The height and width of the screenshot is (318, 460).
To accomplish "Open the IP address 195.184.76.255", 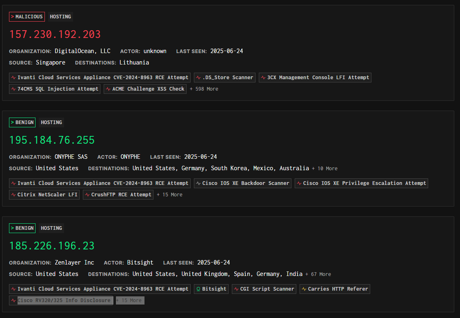I will (x=52, y=140).
